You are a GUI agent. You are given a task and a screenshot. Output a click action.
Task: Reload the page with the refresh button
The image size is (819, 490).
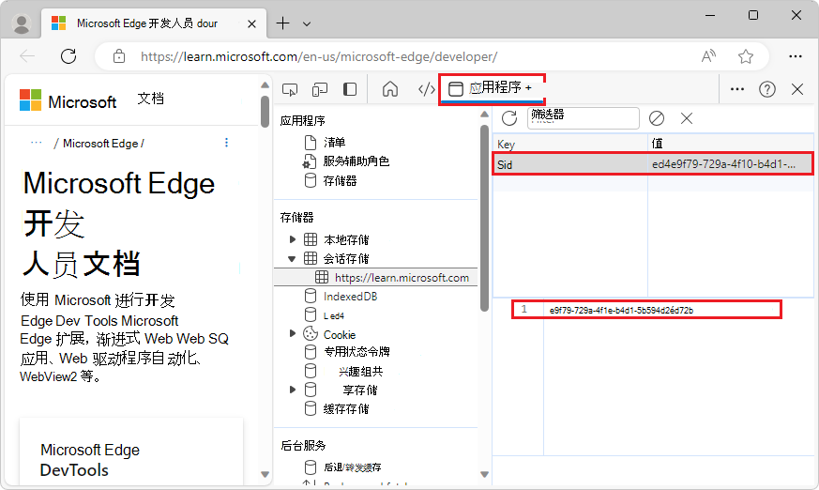click(x=68, y=56)
